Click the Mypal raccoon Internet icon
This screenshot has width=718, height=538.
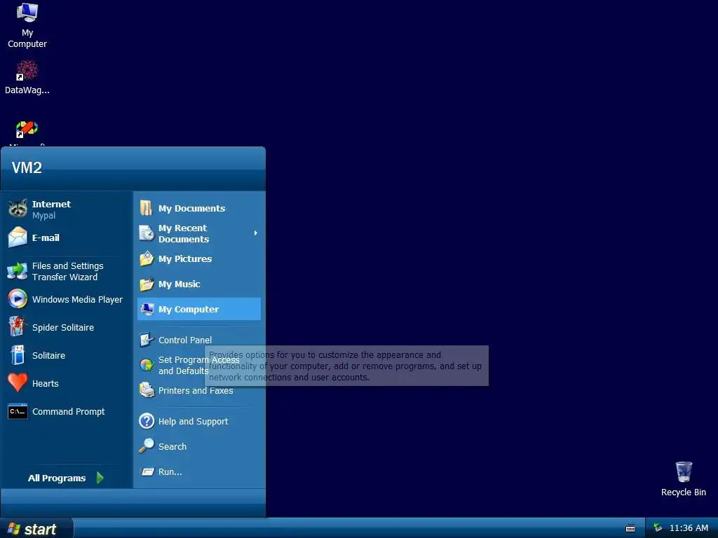pyautogui.click(x=18, y=209)
